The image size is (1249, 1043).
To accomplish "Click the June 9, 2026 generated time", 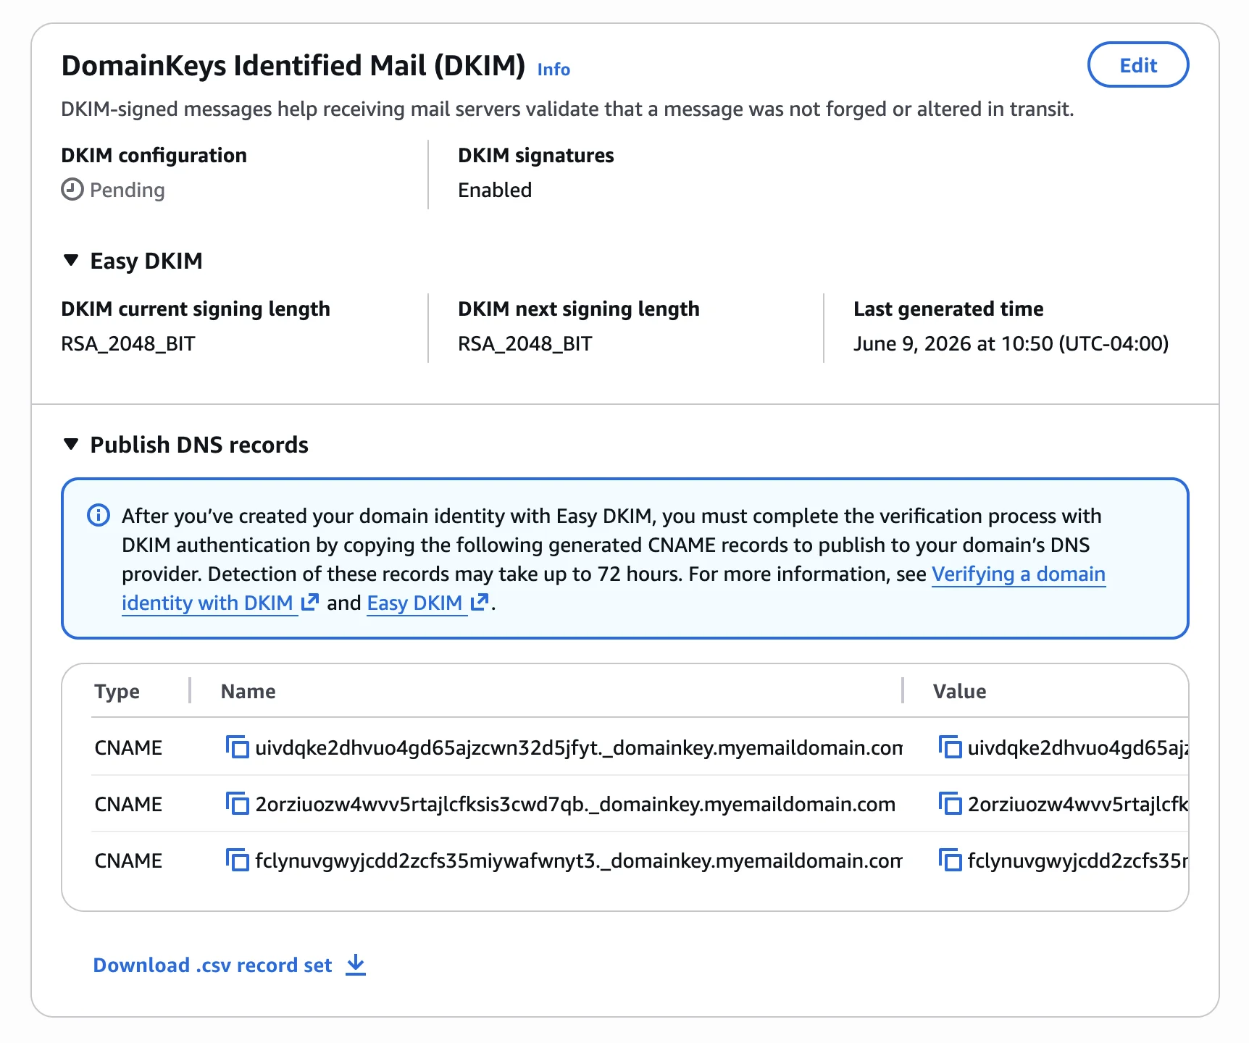I will tap(1011, 343).
